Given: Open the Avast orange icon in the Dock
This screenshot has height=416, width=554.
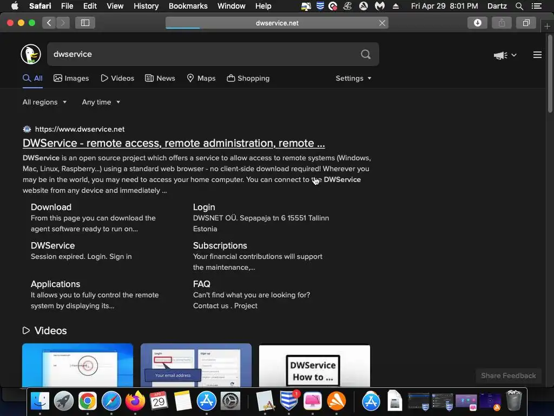Looking at the screenshot, I should point(337,401).
